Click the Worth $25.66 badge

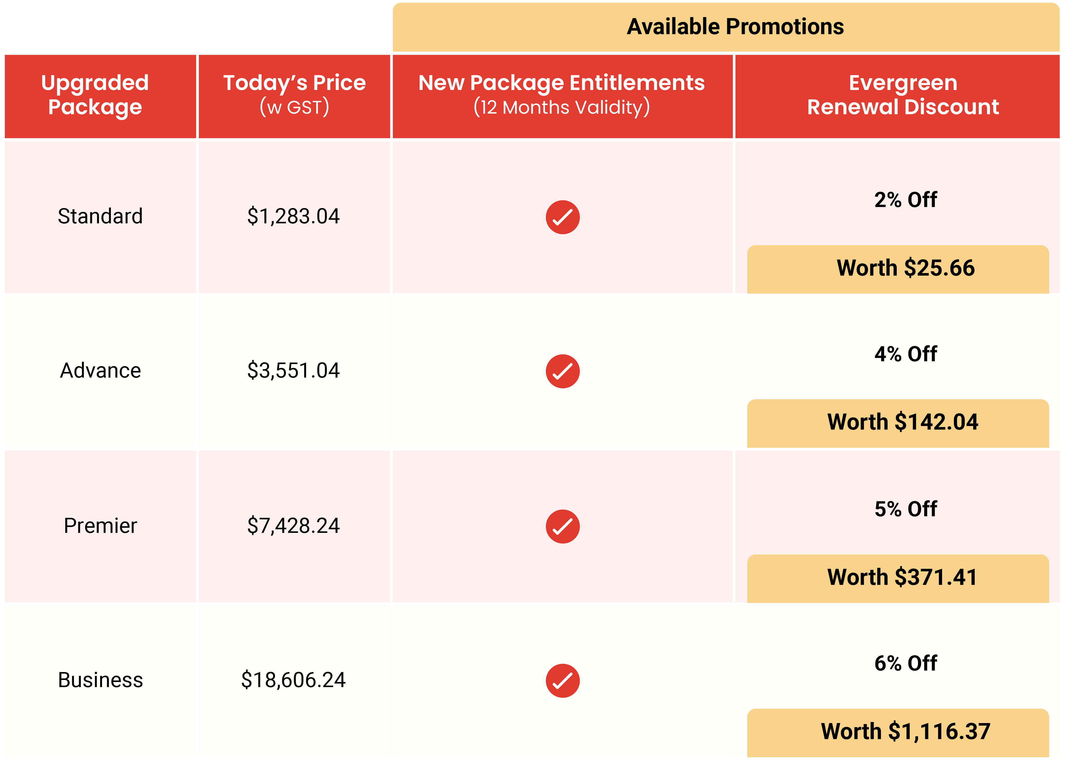pyautogui.click(x=898, y=269)
